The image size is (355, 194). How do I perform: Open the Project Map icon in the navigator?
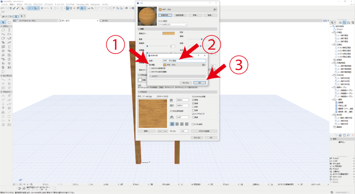click(x=340, y=22)
